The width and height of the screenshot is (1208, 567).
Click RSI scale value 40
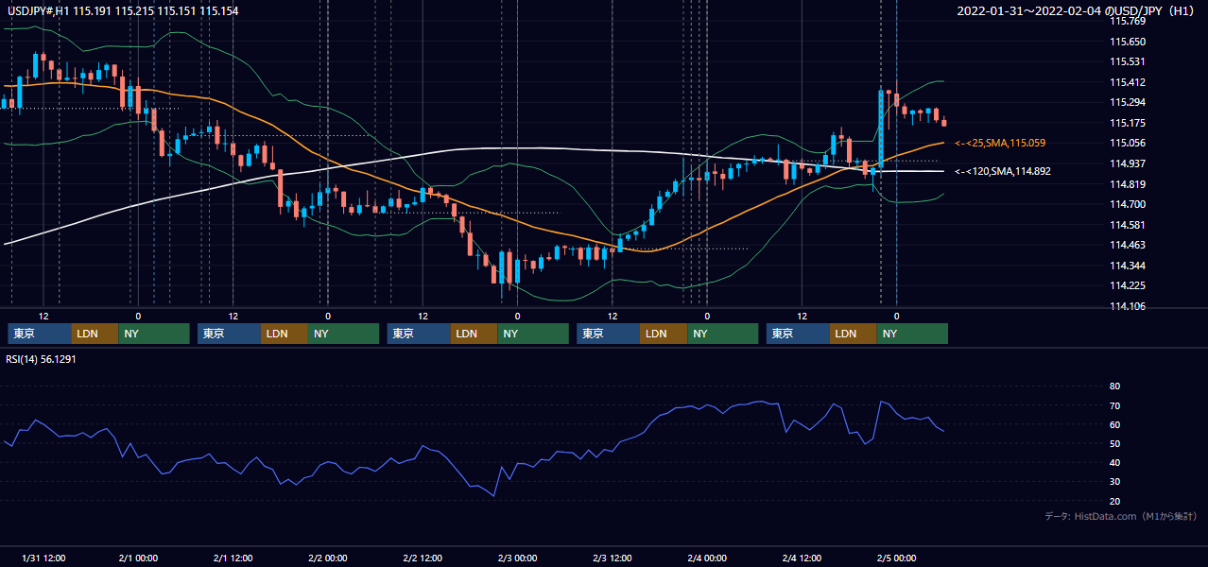click(x=1114, y=463)
